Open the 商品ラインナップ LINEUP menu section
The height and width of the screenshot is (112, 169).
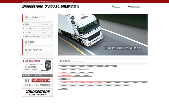point(37,51)
